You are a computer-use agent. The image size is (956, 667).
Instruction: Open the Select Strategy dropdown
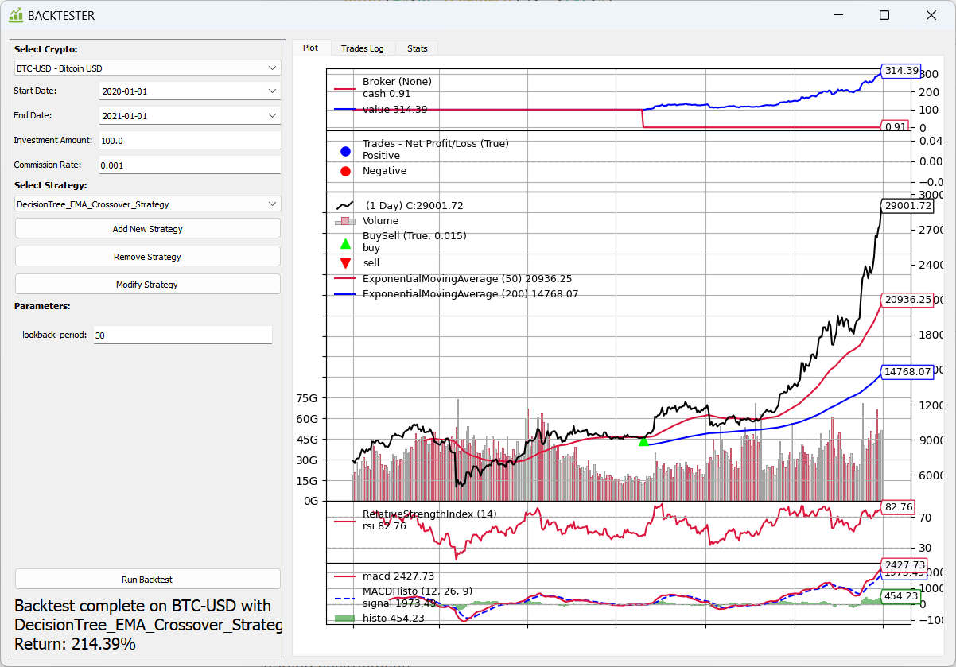click(147, 204)
